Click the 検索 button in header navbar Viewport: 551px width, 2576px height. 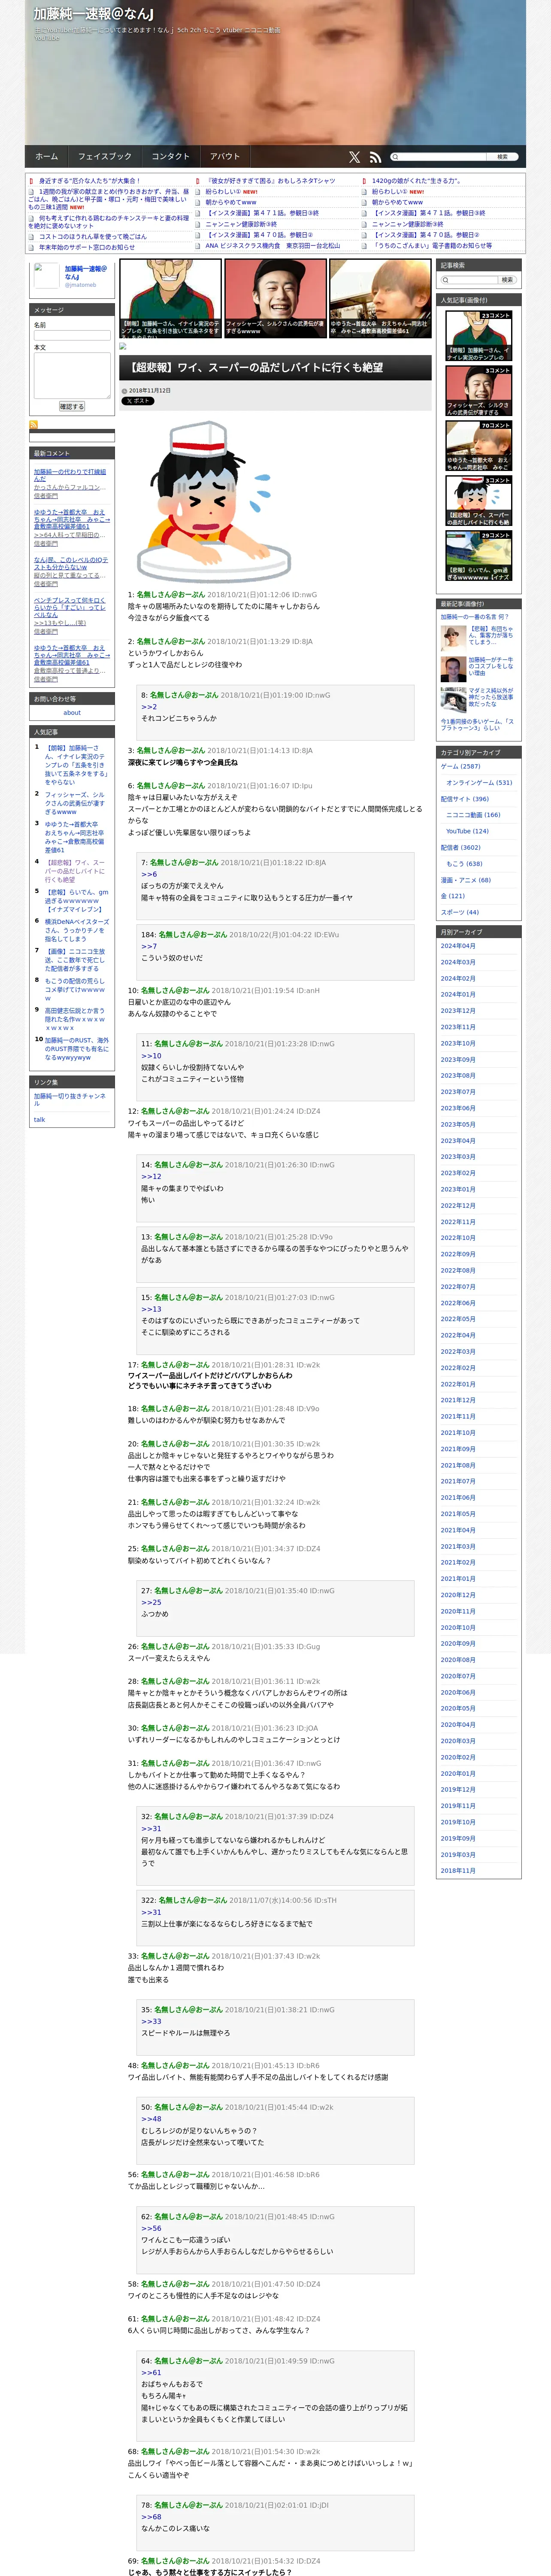coord(503,157)
